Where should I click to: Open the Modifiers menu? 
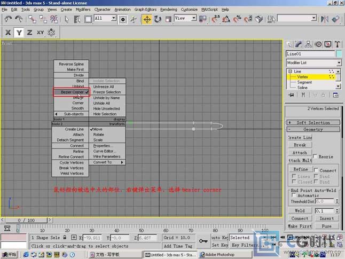[x=83, y=10]
